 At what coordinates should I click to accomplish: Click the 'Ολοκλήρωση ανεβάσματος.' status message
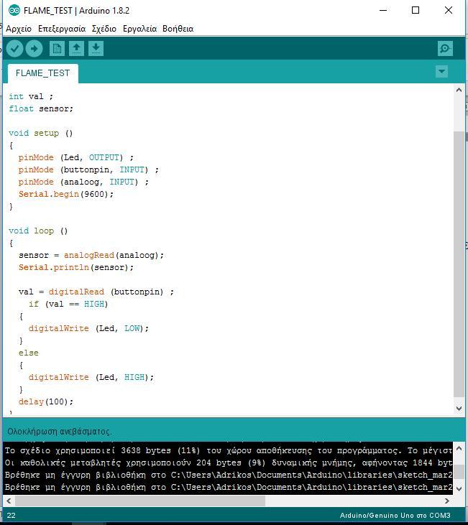tap(60, 431)
